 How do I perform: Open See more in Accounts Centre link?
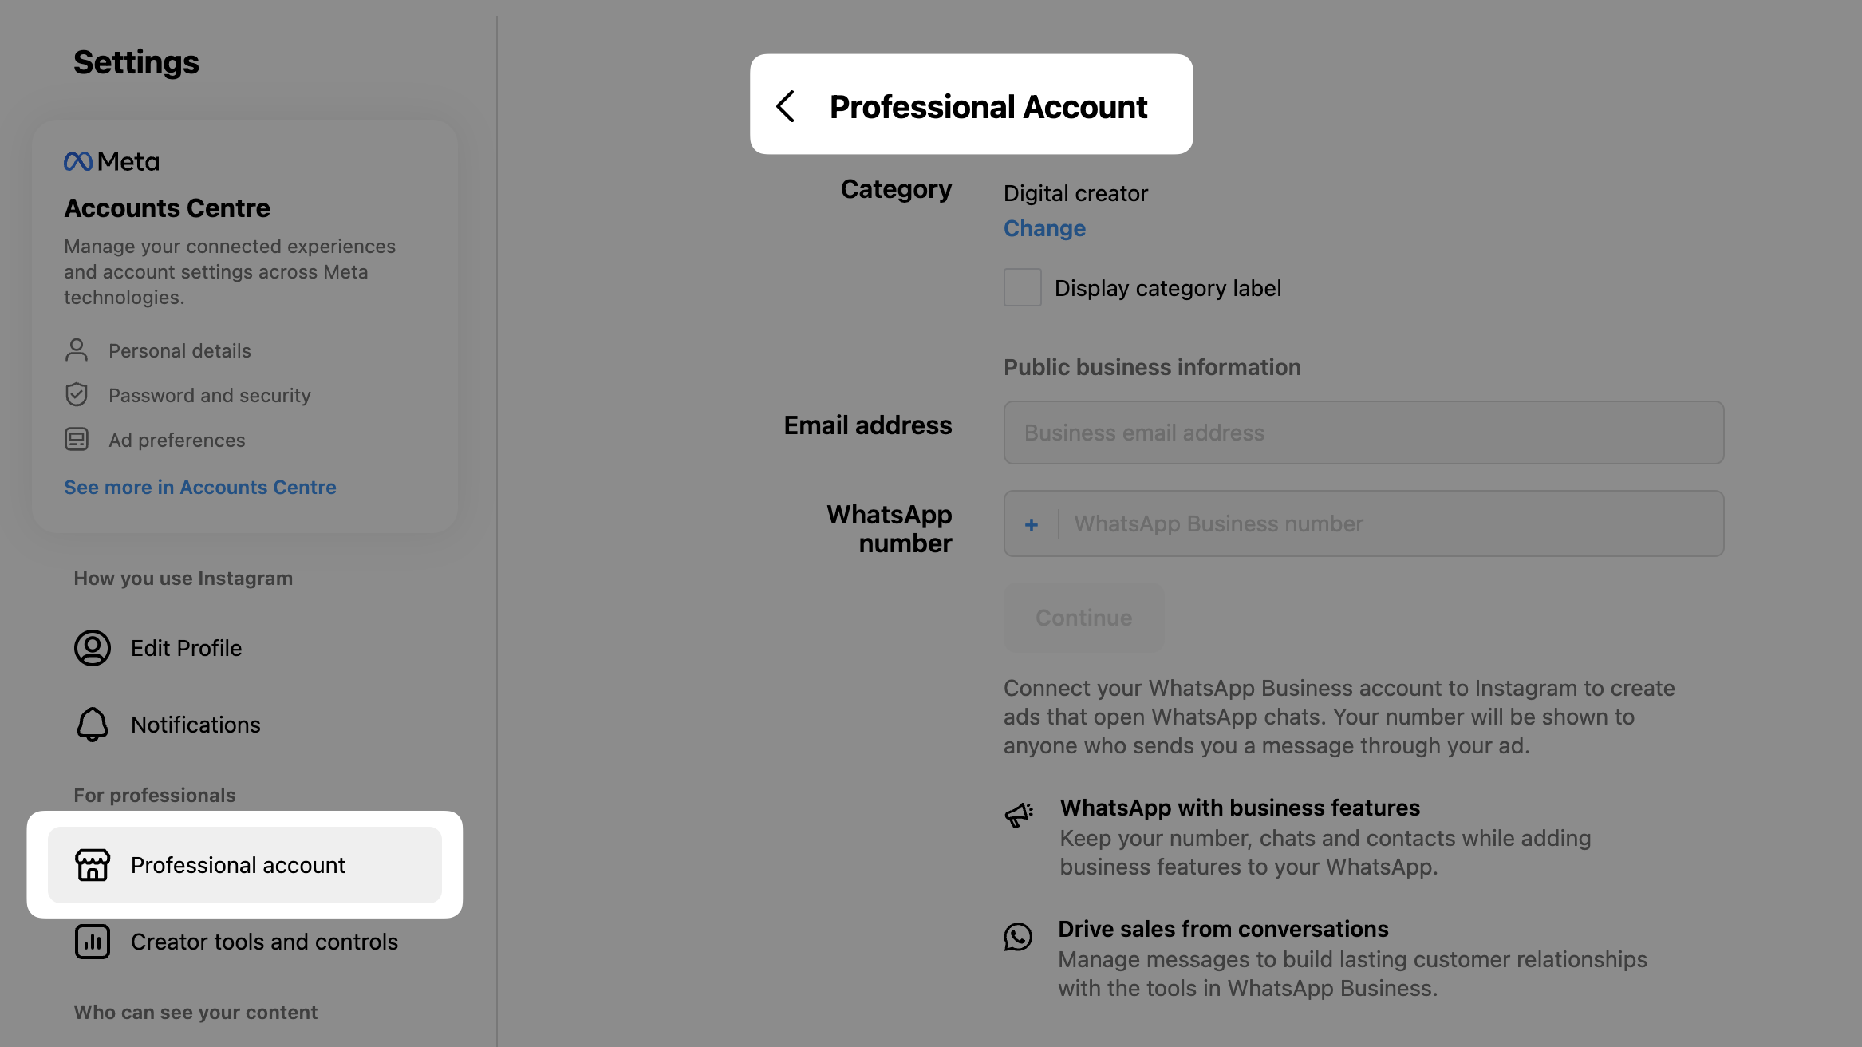pyautogui.click(x=200, y=487)
